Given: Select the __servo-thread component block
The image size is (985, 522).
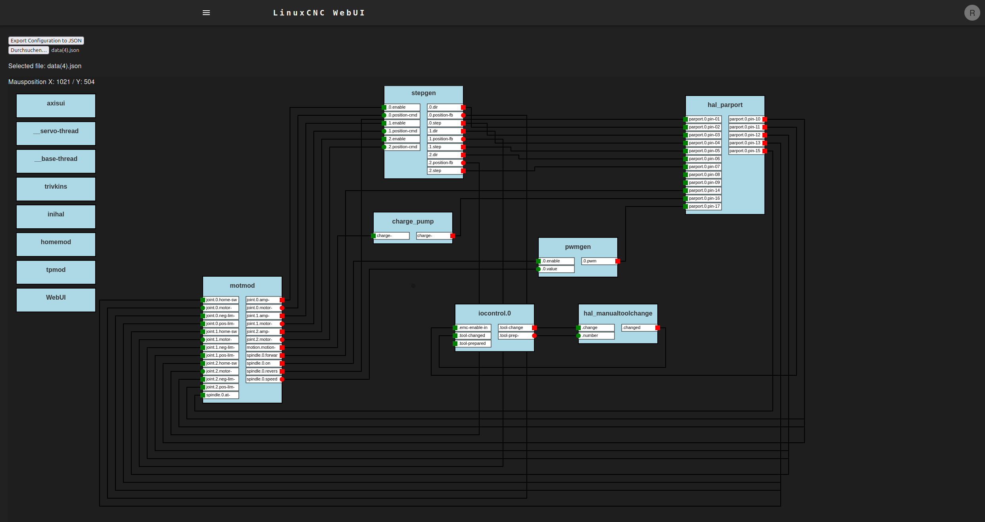Looking at the screenshot, I should click(x=56, y=133).
